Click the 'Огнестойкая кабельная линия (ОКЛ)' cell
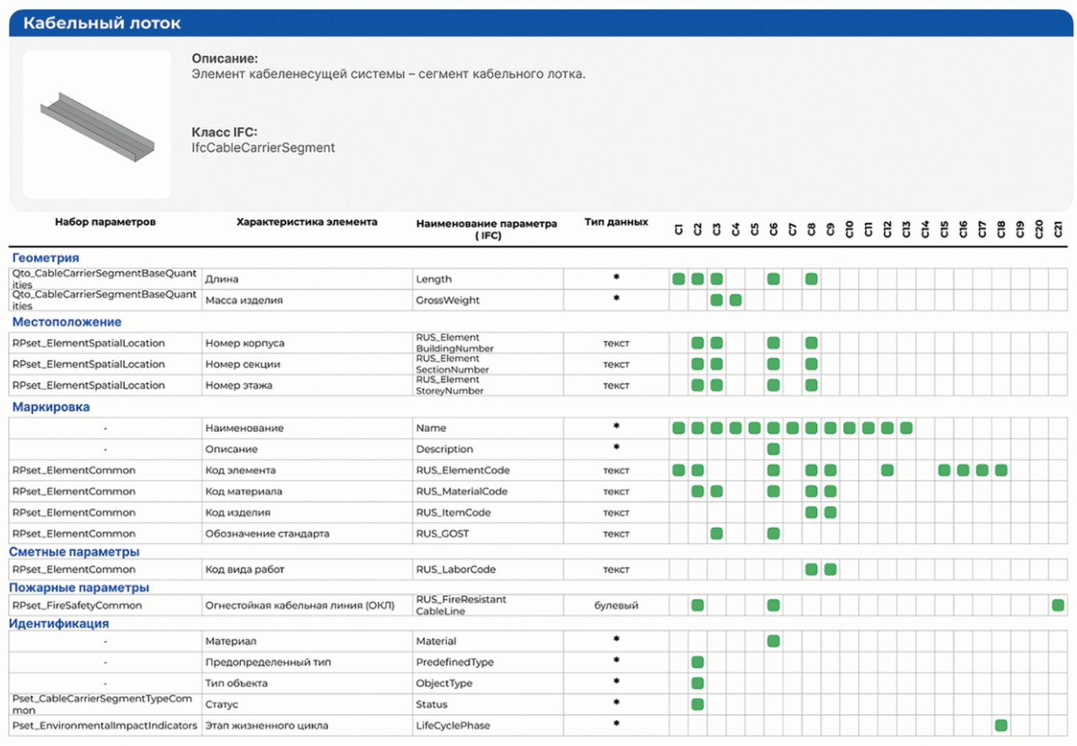The image size is (1077, 746). [x=307, y=605]
